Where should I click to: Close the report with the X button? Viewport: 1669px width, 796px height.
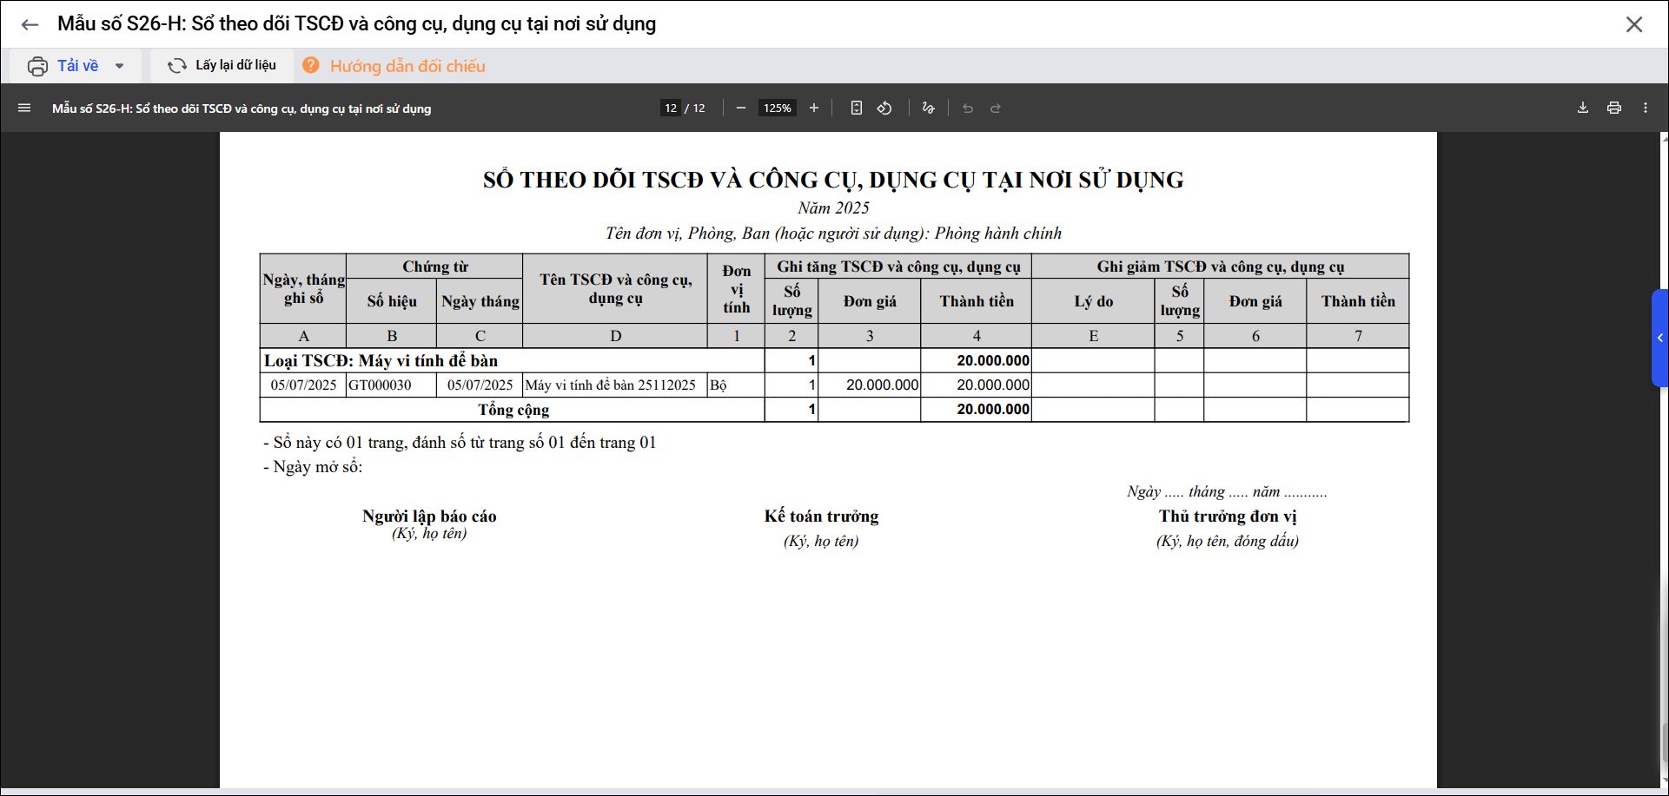click(x=1633, y=24)
